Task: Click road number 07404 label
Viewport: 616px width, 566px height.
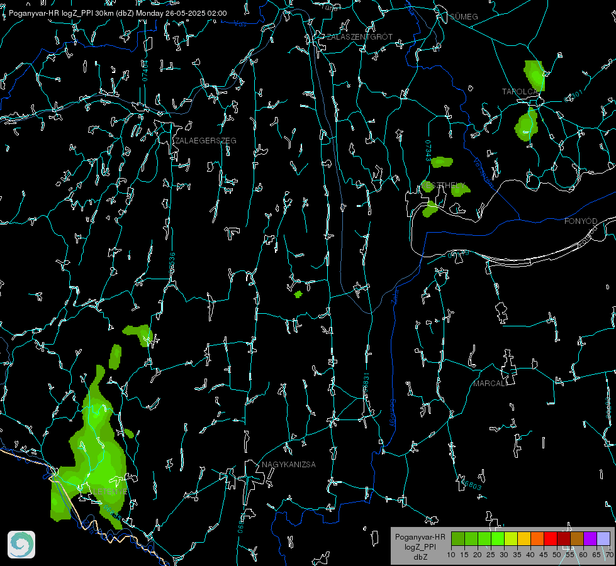Action: [x=145, y=71]
